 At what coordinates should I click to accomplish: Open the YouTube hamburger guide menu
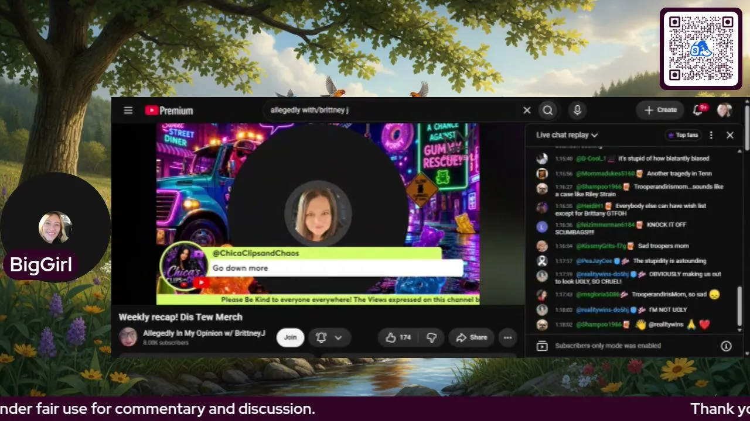[x=128, y=111]
